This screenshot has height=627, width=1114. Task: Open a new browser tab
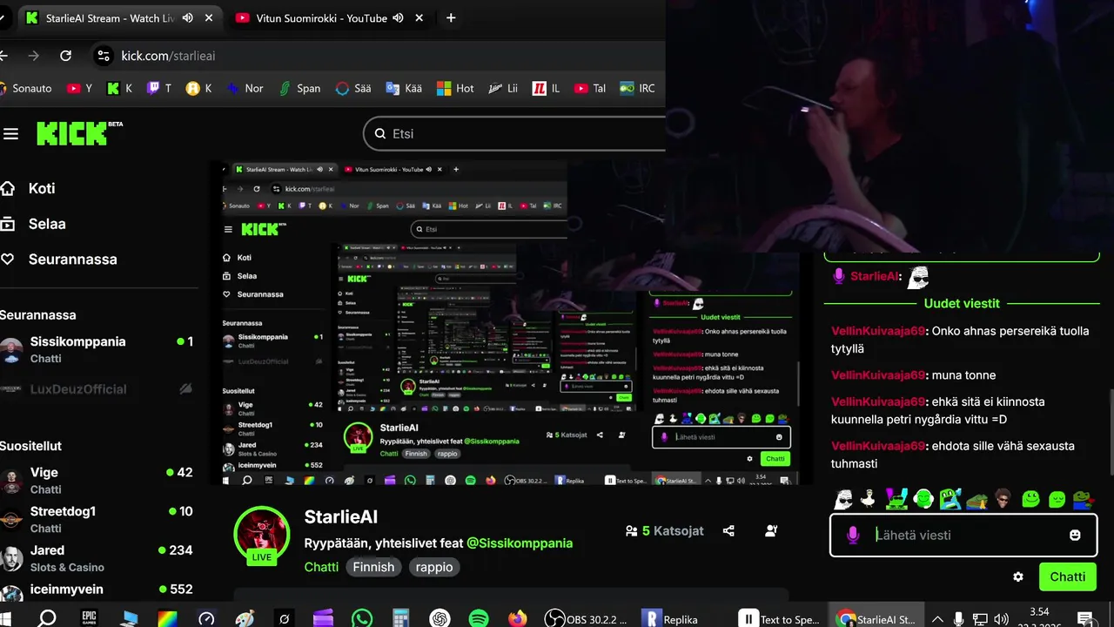(x=450, y=17)
